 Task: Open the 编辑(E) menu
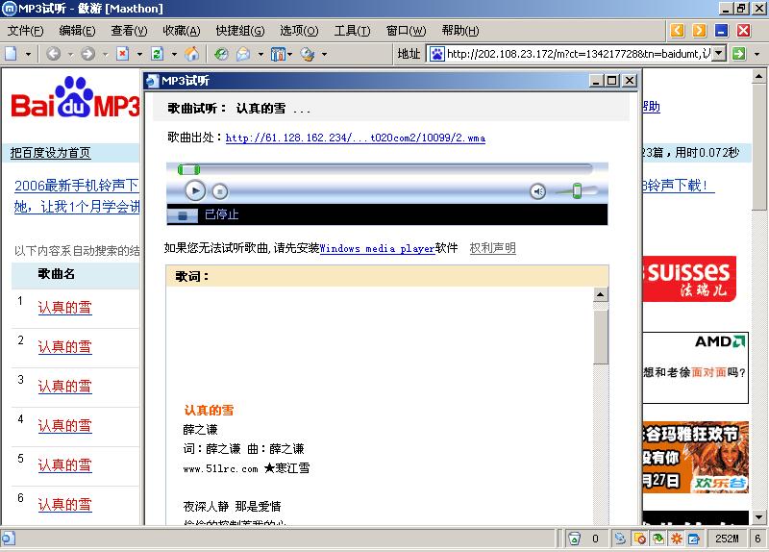77,31
